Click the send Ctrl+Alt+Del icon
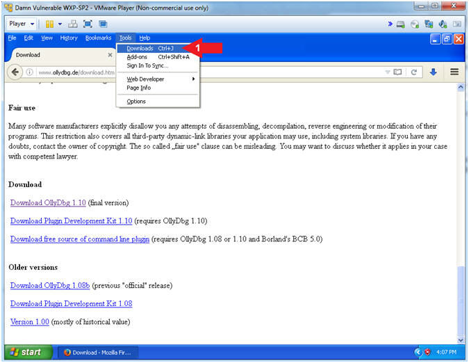Viewport: 469px width, 363px height. (73, 24)
